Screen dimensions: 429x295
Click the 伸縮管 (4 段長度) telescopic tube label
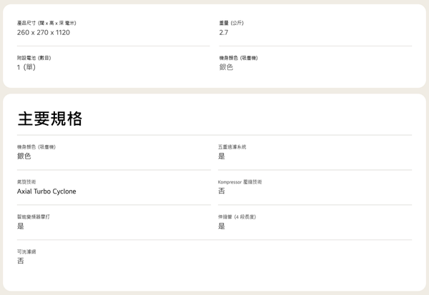click(237, 217)
